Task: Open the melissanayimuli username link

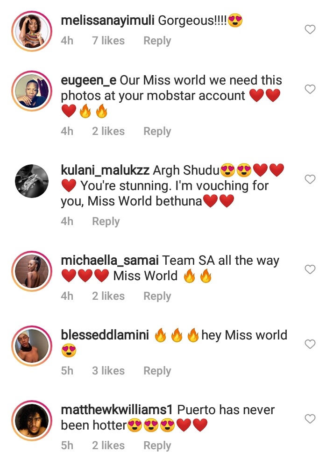Action: pyautogui.click(x=107, y=21)
